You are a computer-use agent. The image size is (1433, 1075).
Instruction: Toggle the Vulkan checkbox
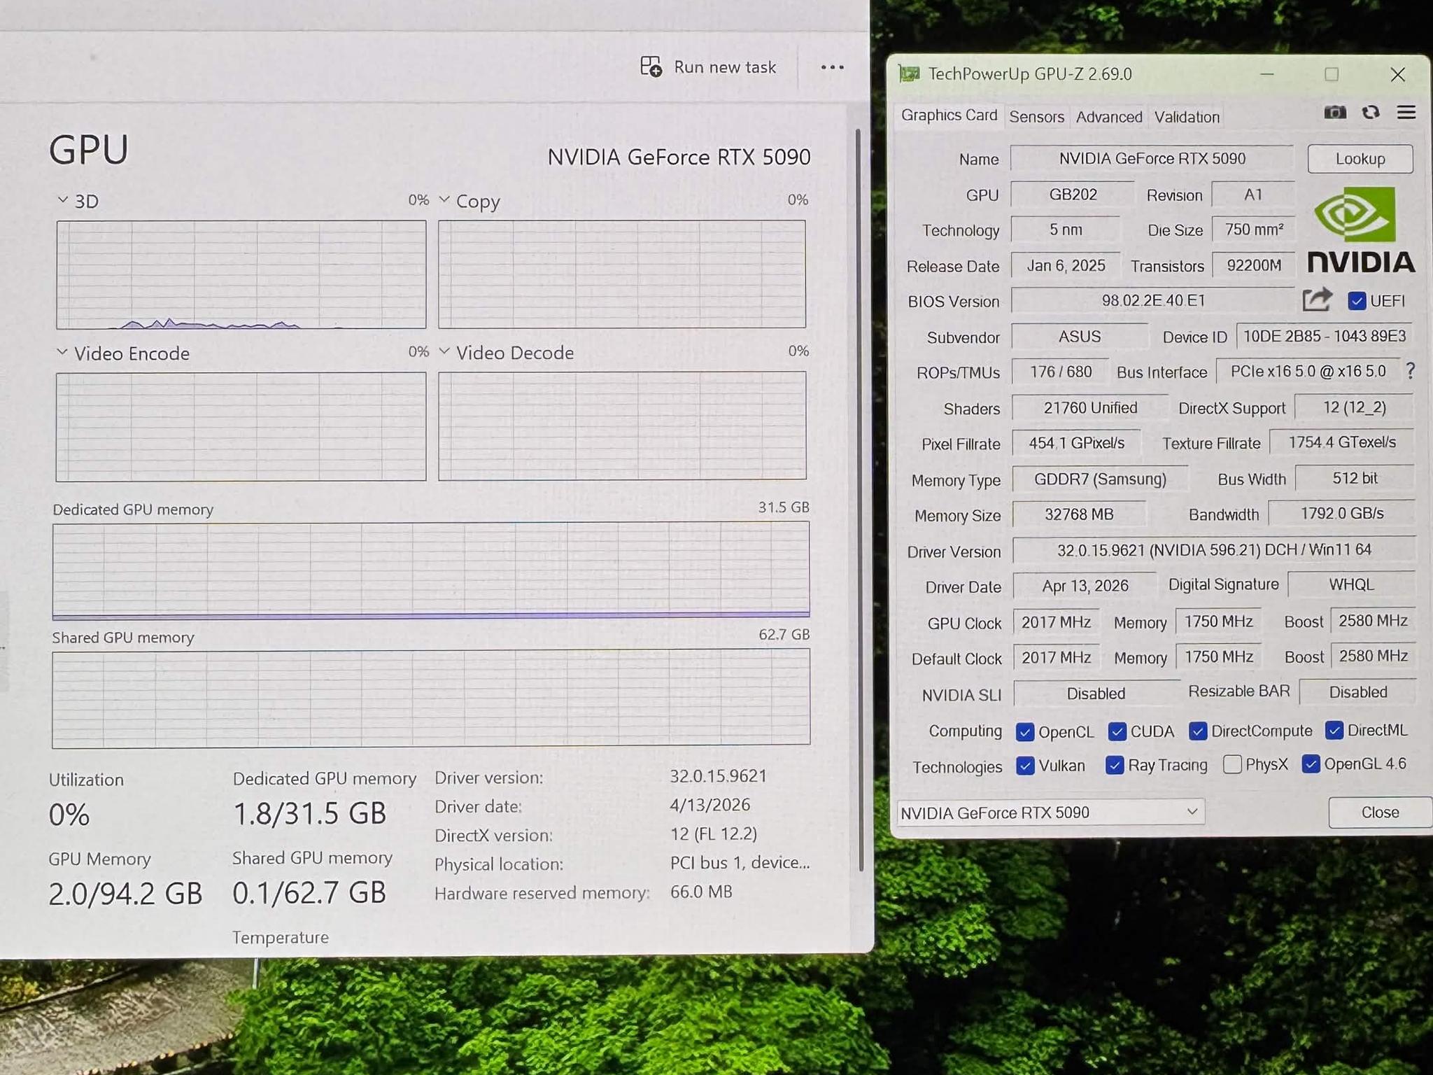click(x=1025, y=766)
